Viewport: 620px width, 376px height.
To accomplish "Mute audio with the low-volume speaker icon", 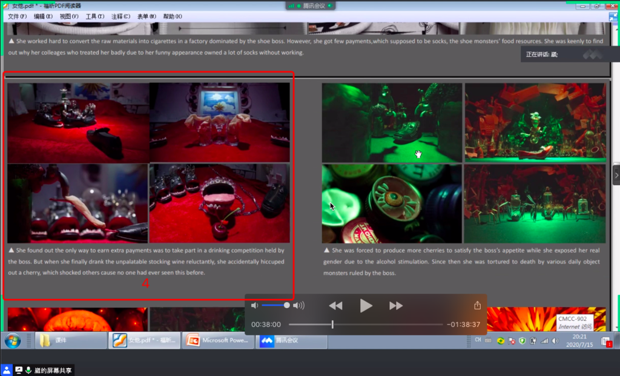I will point(255,305).
